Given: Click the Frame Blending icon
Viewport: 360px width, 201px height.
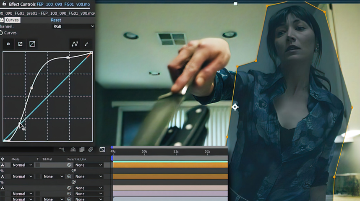Looking at the screenshot, I should (82, 149).
